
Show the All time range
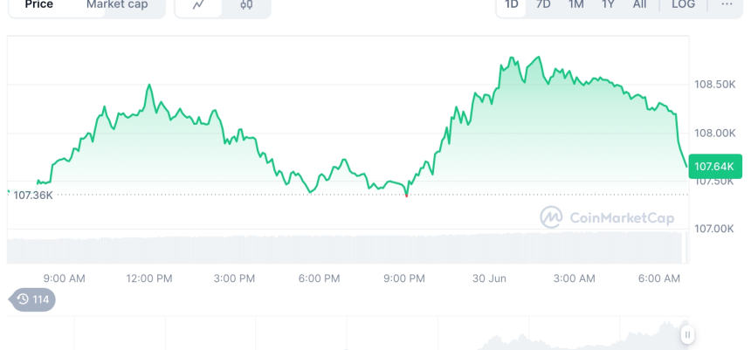coord(639,5)
